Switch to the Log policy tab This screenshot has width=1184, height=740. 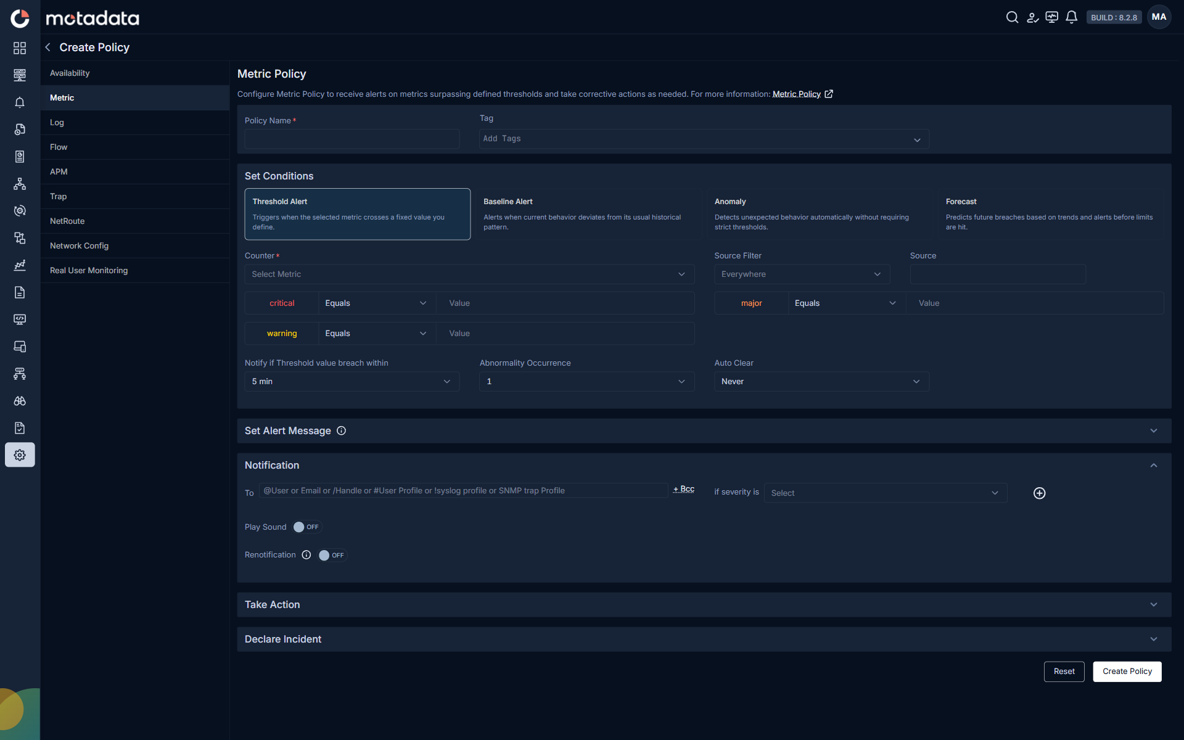pyautogui.click(x=135, y=123)
